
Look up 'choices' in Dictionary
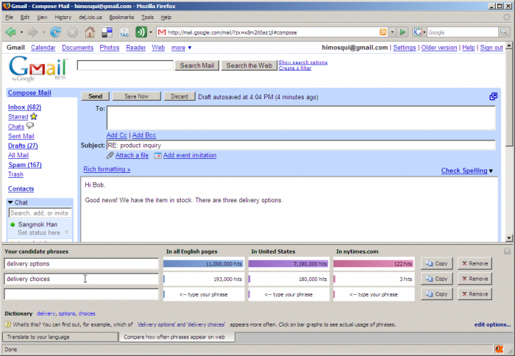pyautogui.click(x=87, y=313)
